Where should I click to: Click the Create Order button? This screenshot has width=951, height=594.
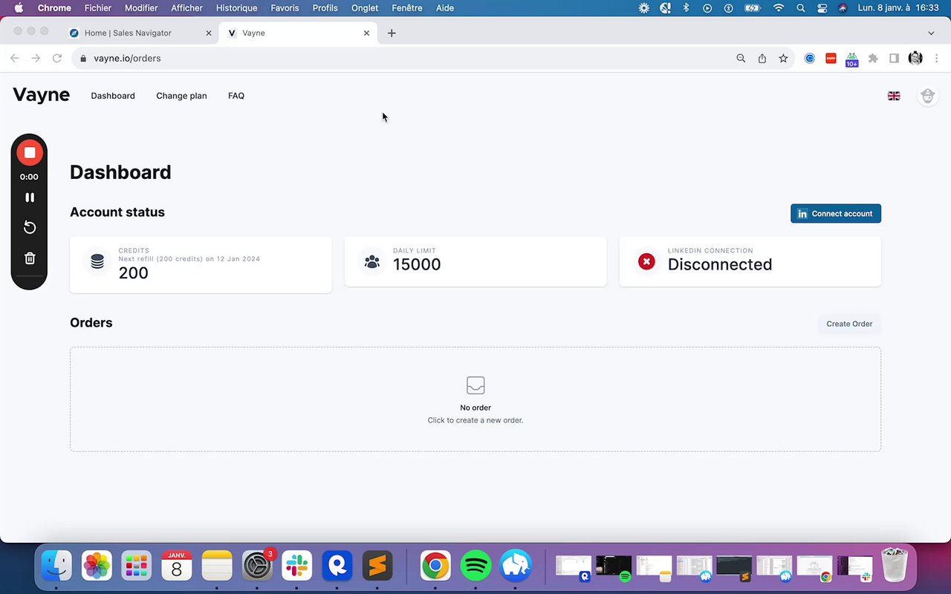pyautogui.click(x=849, y=324)
